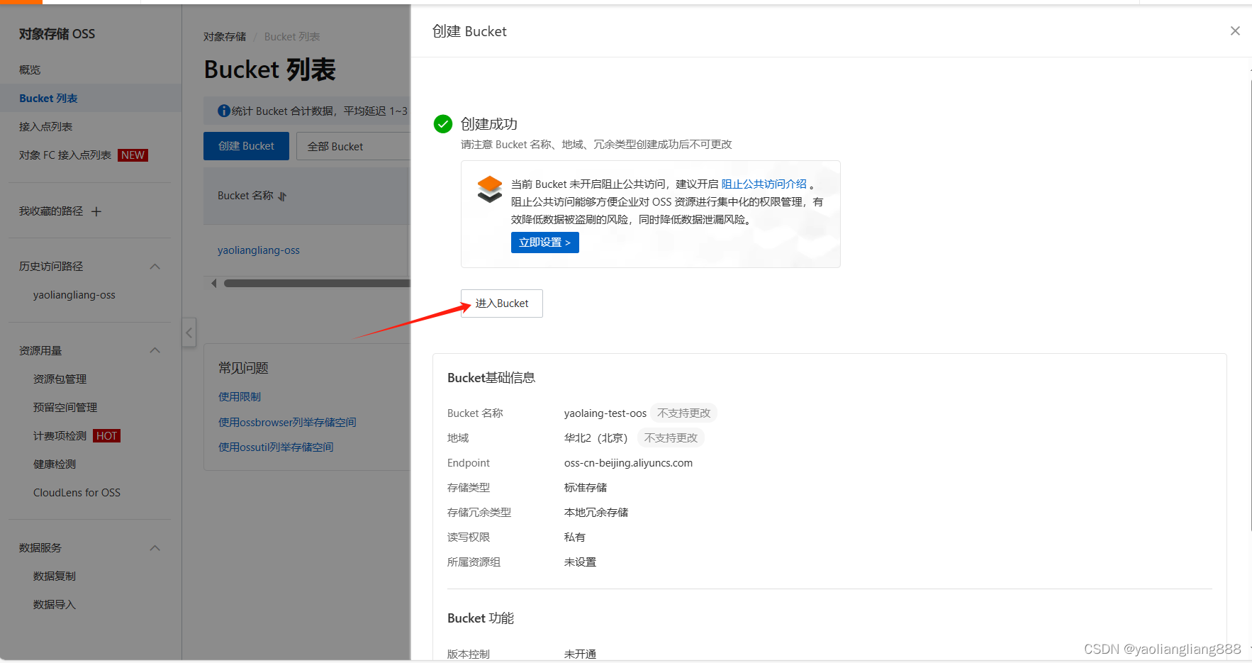
Task: Click the Bucket 列表 breadcrumb
Action: pyautogui.click(x=292, y=37)
